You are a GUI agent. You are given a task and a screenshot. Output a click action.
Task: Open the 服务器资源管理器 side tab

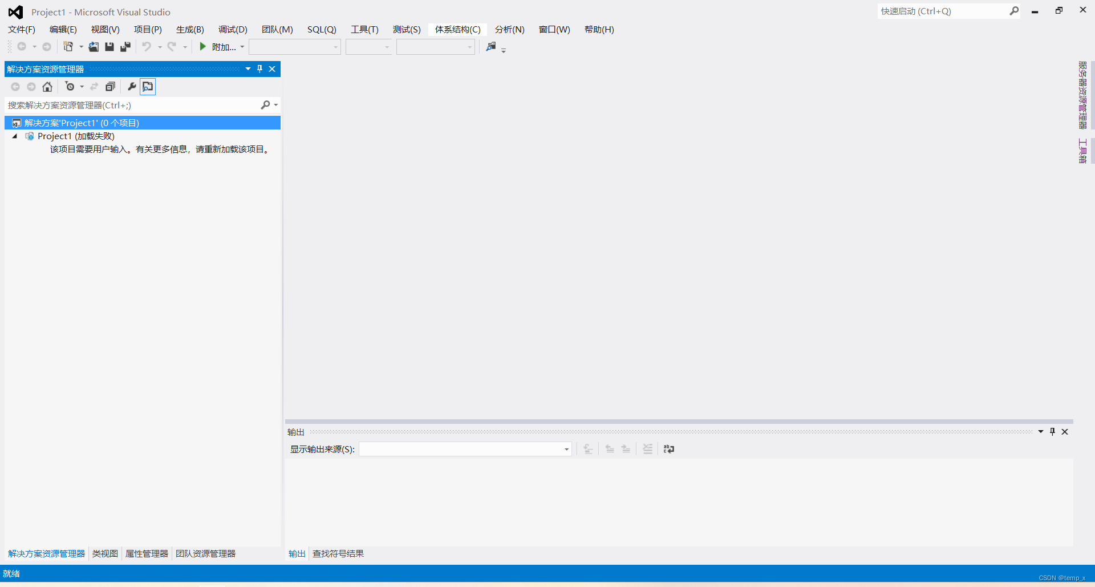point(1082,95)
